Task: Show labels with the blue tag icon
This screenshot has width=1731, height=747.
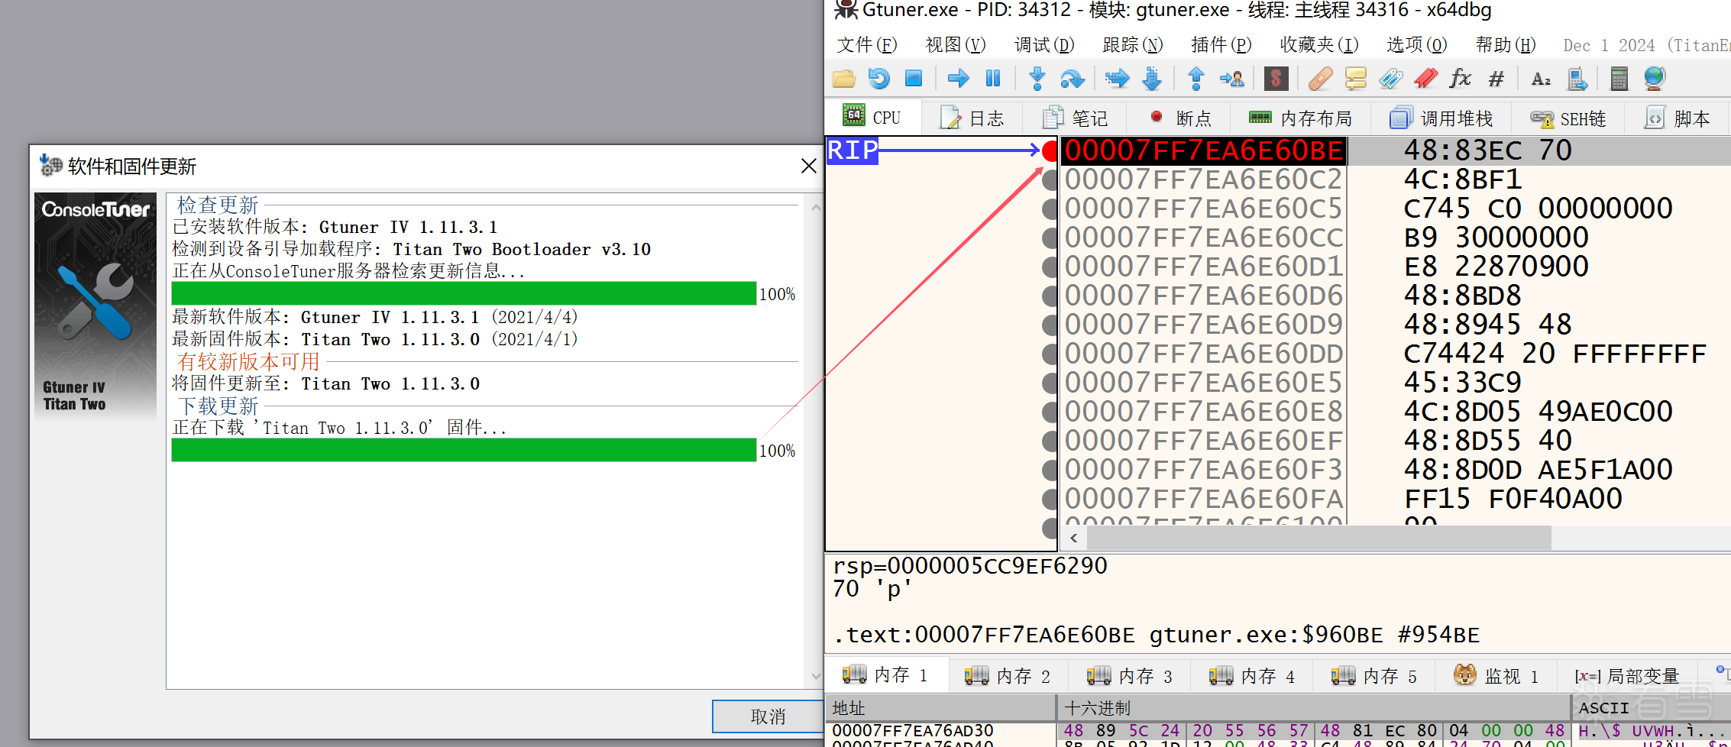Action: point(1391,78)
